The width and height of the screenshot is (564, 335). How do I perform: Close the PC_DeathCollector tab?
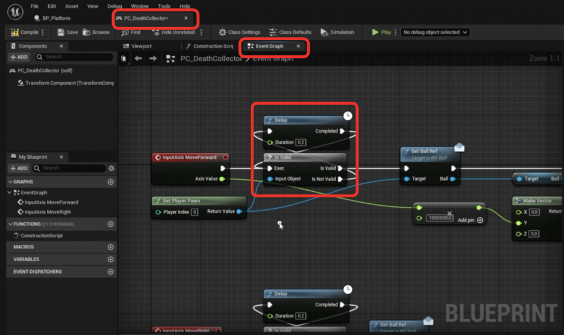186,18
